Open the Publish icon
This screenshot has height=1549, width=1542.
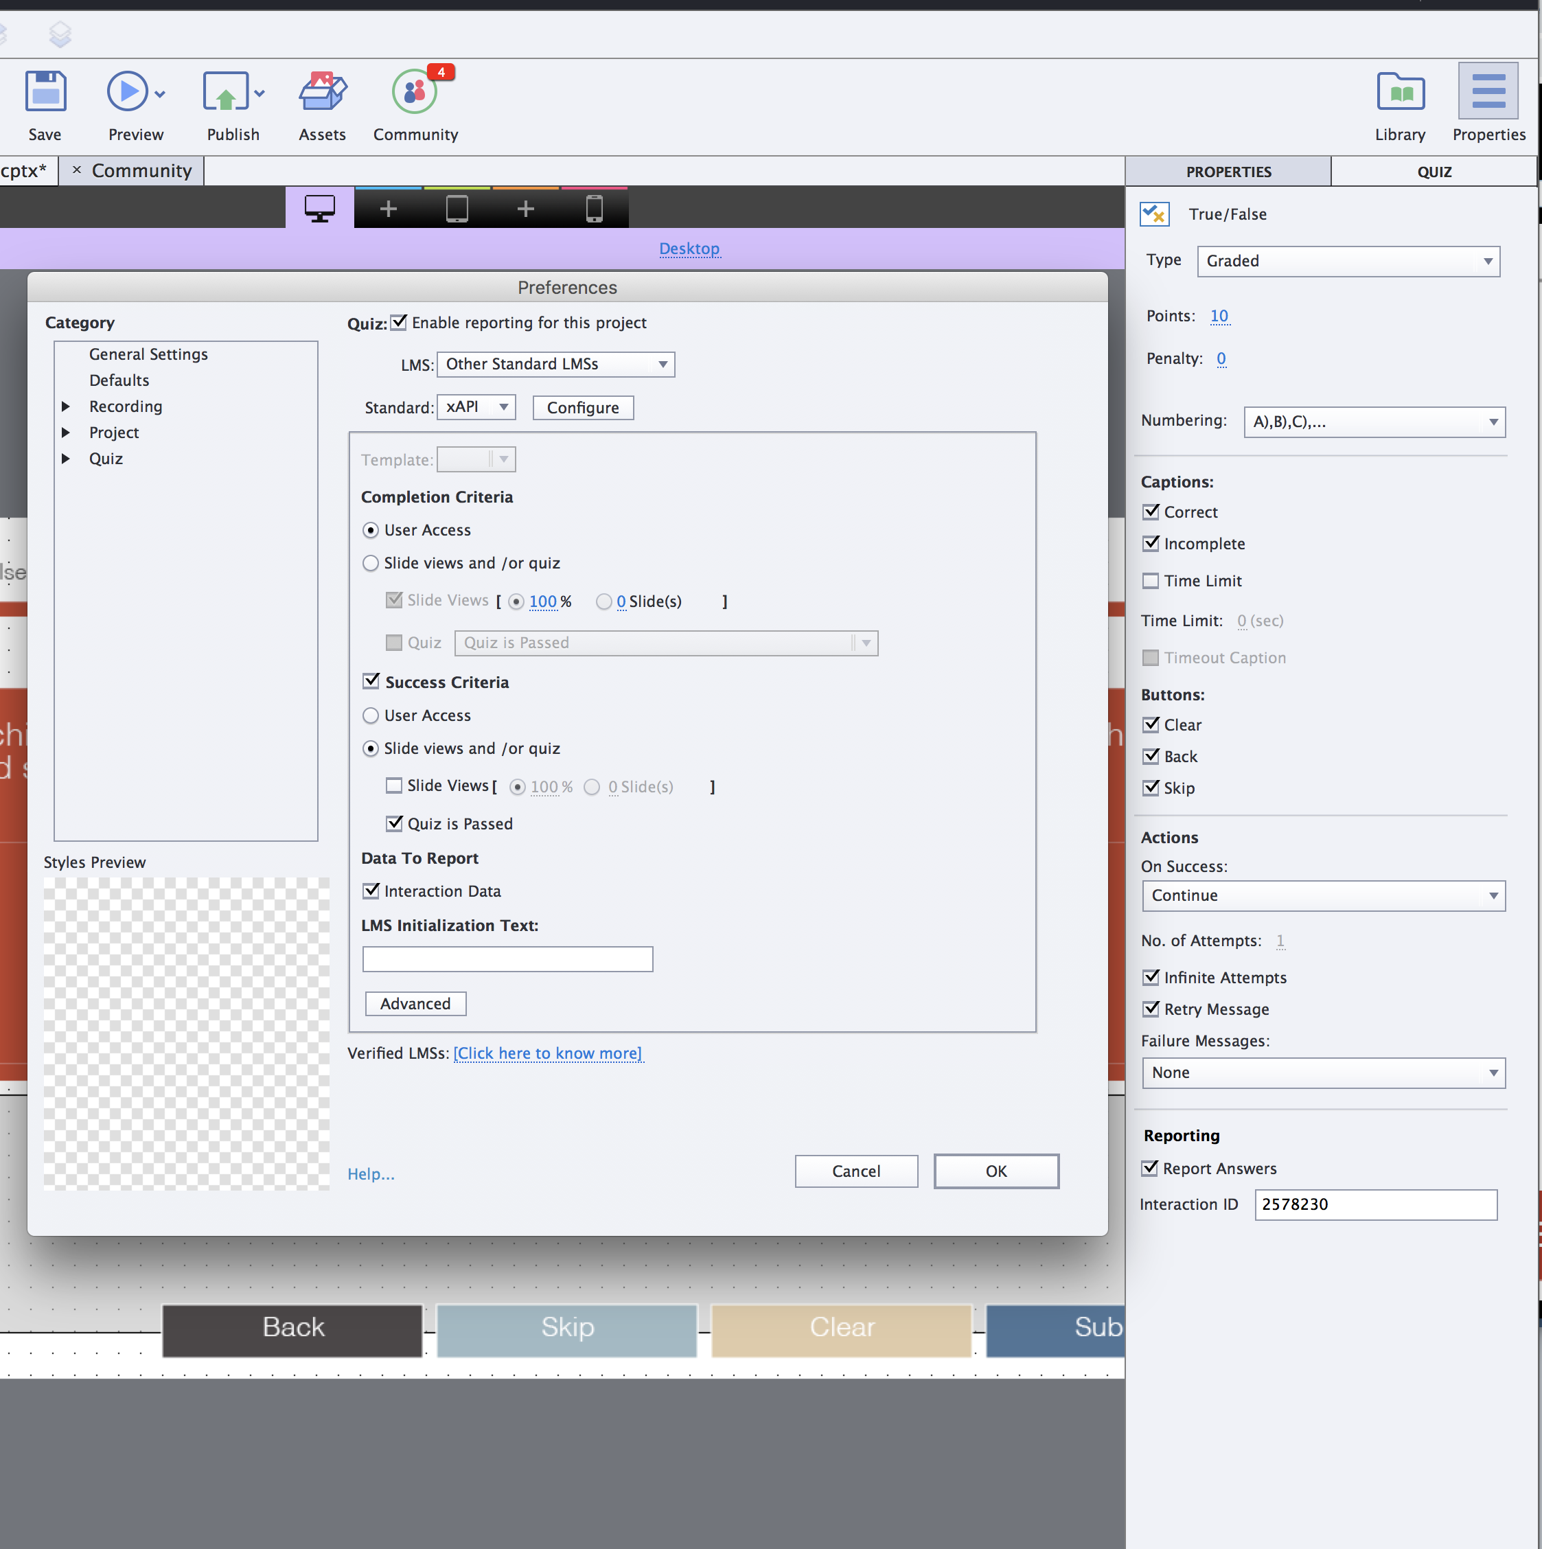pos(225,91)
